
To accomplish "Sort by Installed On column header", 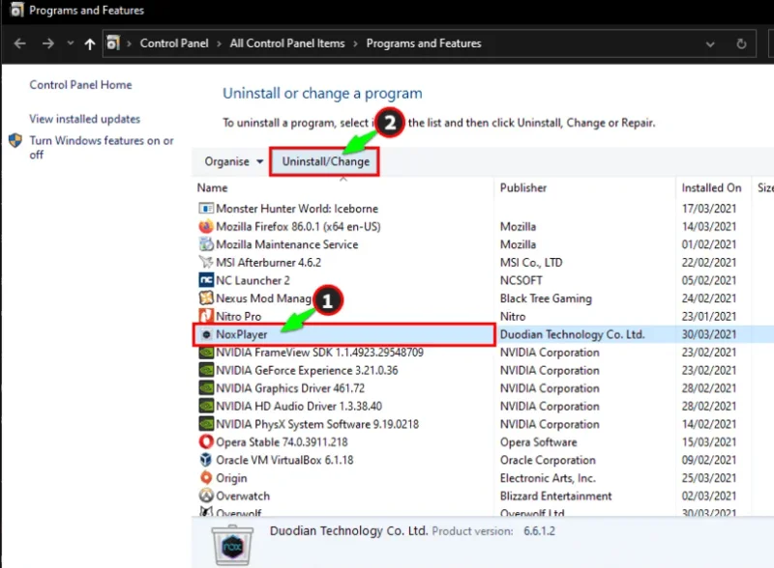I will tap(711, 187).
